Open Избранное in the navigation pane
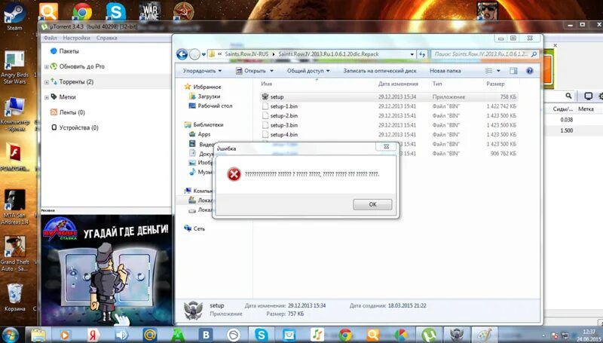The width and height of the screenshot is (603, 343). (x=207, y=87)
